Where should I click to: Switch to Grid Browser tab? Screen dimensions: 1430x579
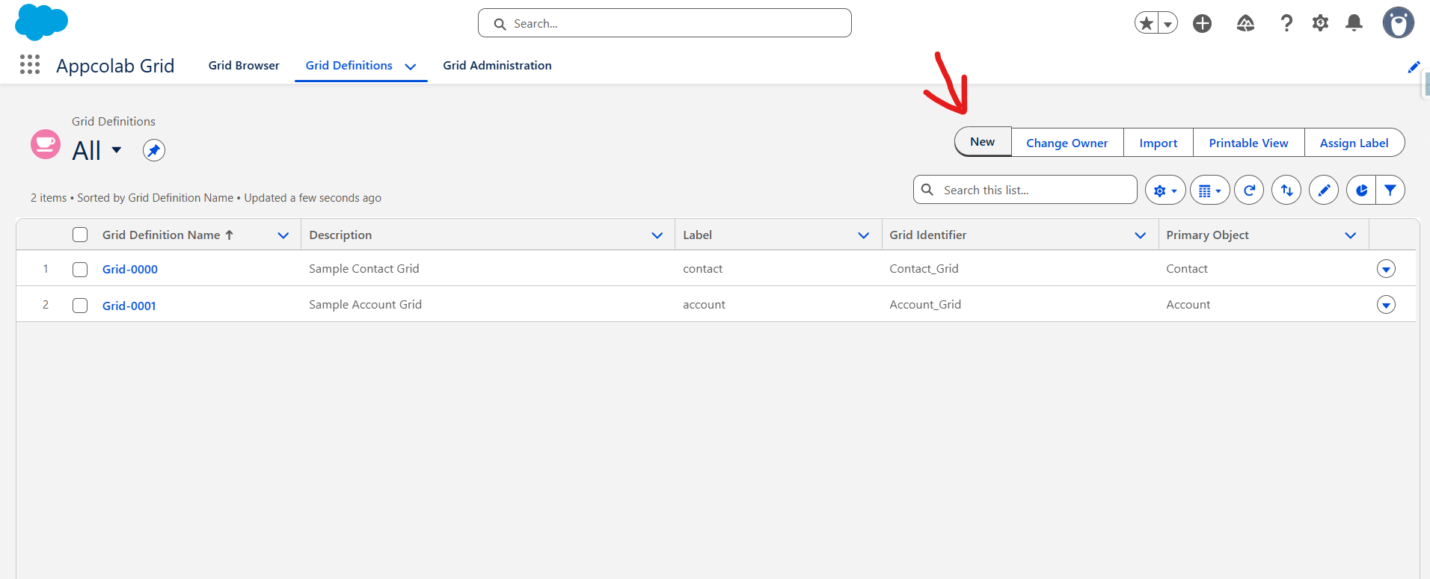244,66
